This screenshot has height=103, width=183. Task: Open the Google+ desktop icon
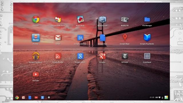(102, 56)
